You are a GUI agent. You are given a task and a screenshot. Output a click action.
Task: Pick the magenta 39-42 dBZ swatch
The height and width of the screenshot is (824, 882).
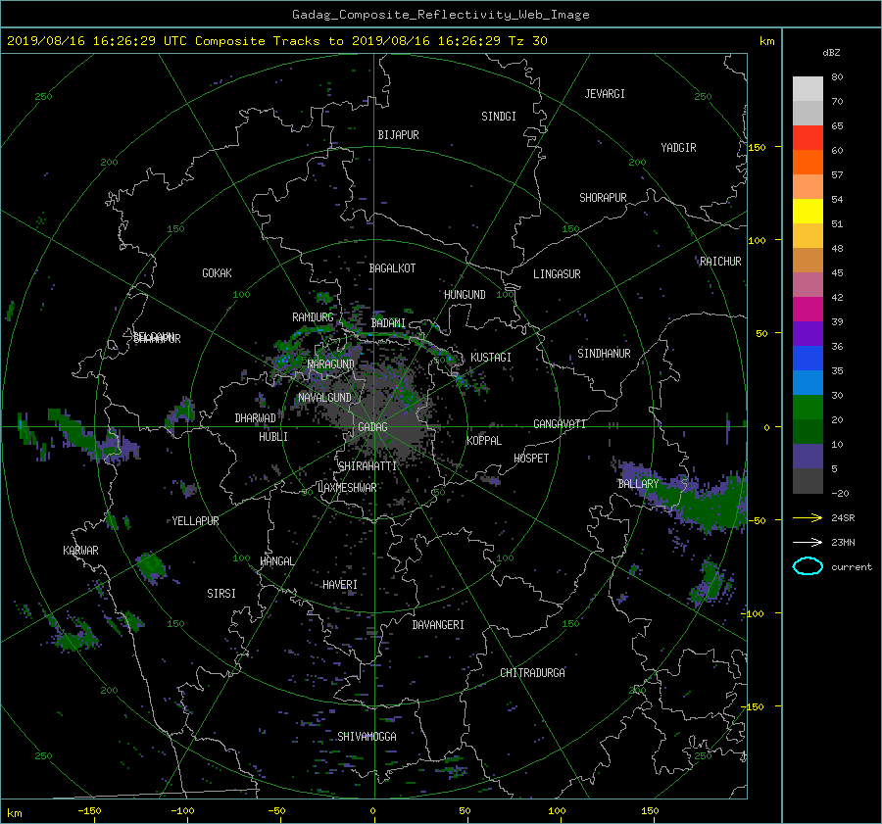[808, 310]
